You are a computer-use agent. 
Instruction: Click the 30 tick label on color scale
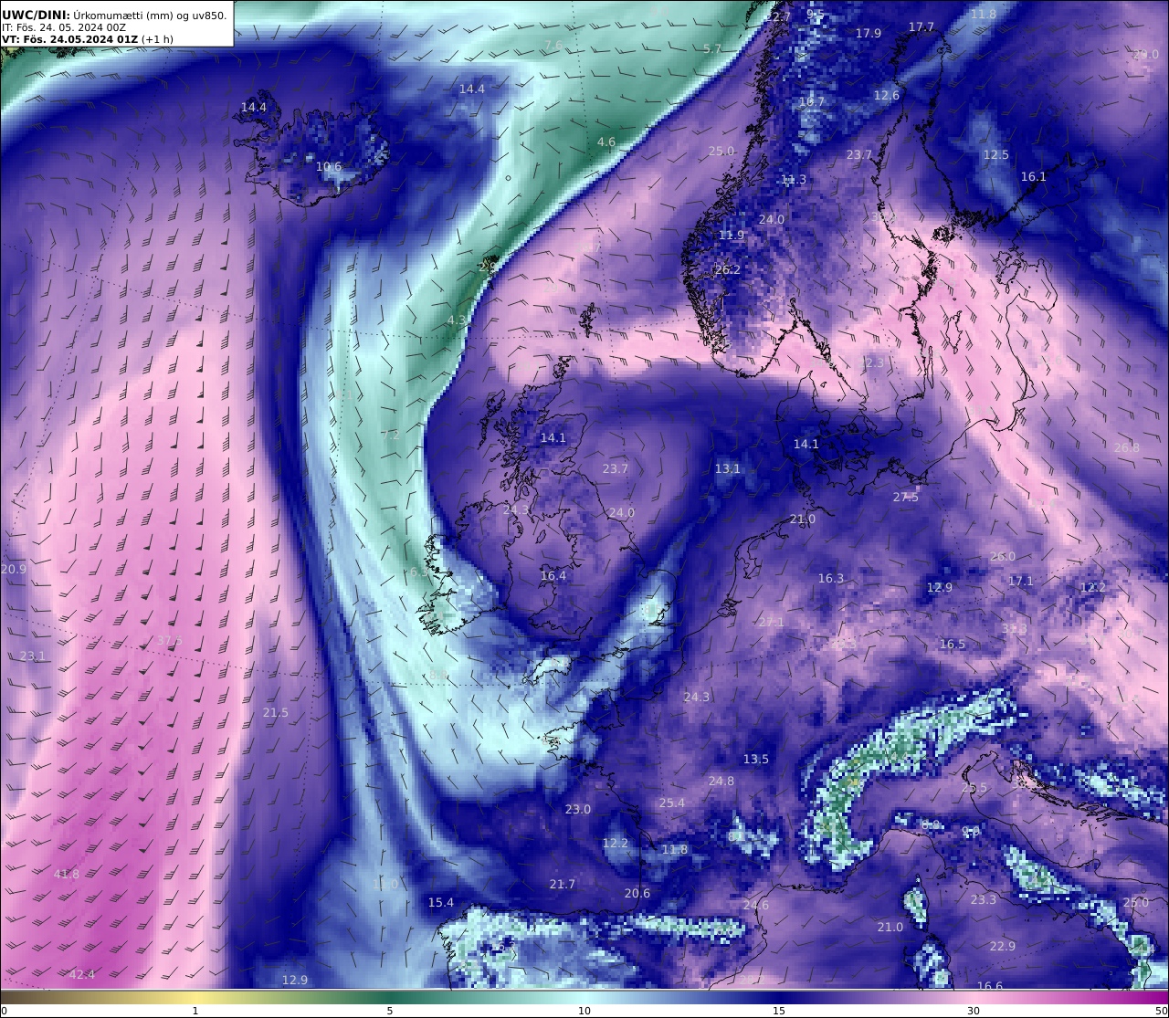(x=974, y=1011)
